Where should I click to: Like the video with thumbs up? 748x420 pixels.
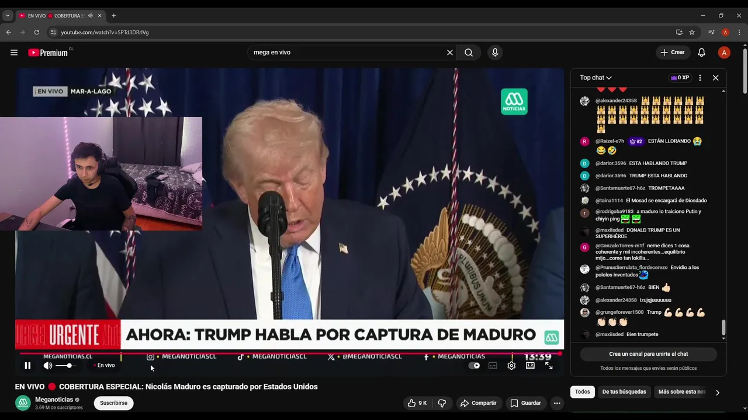pos(417,403)
